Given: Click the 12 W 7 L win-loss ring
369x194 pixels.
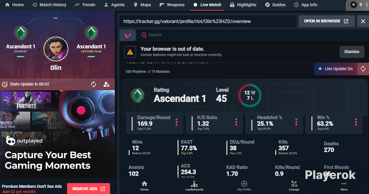Looking at the screenshot, I should pyautogui.click(x=250, y=95).
